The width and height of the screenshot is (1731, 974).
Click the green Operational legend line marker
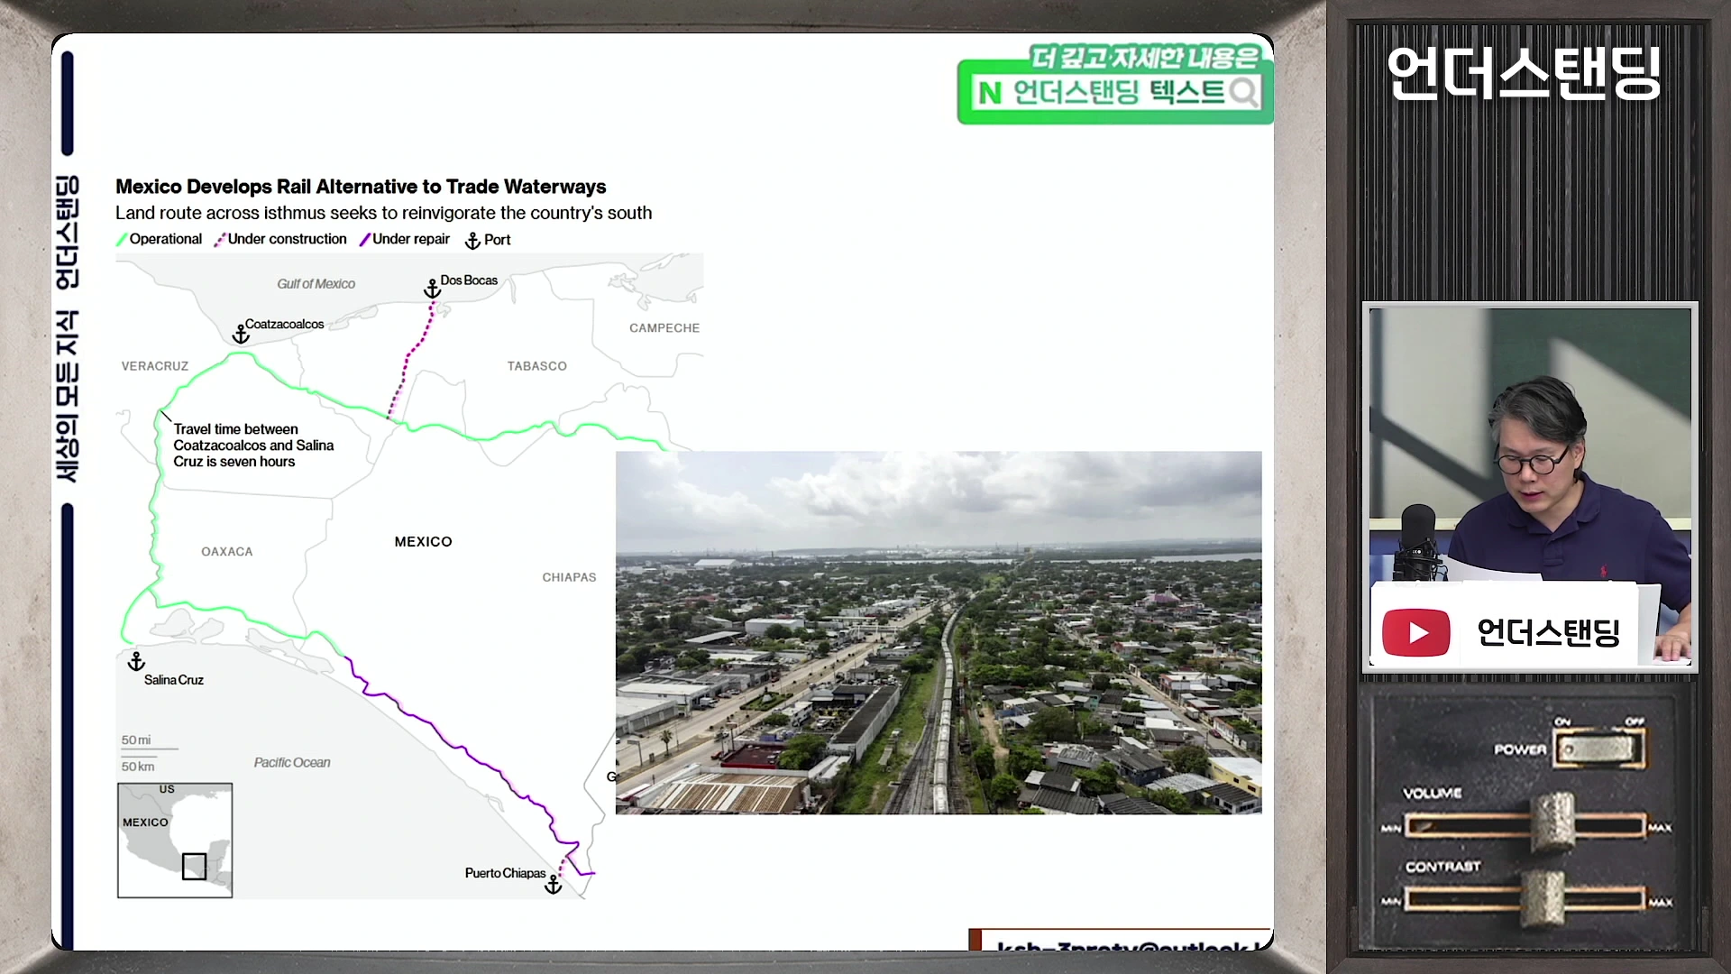tap(122, 240)
